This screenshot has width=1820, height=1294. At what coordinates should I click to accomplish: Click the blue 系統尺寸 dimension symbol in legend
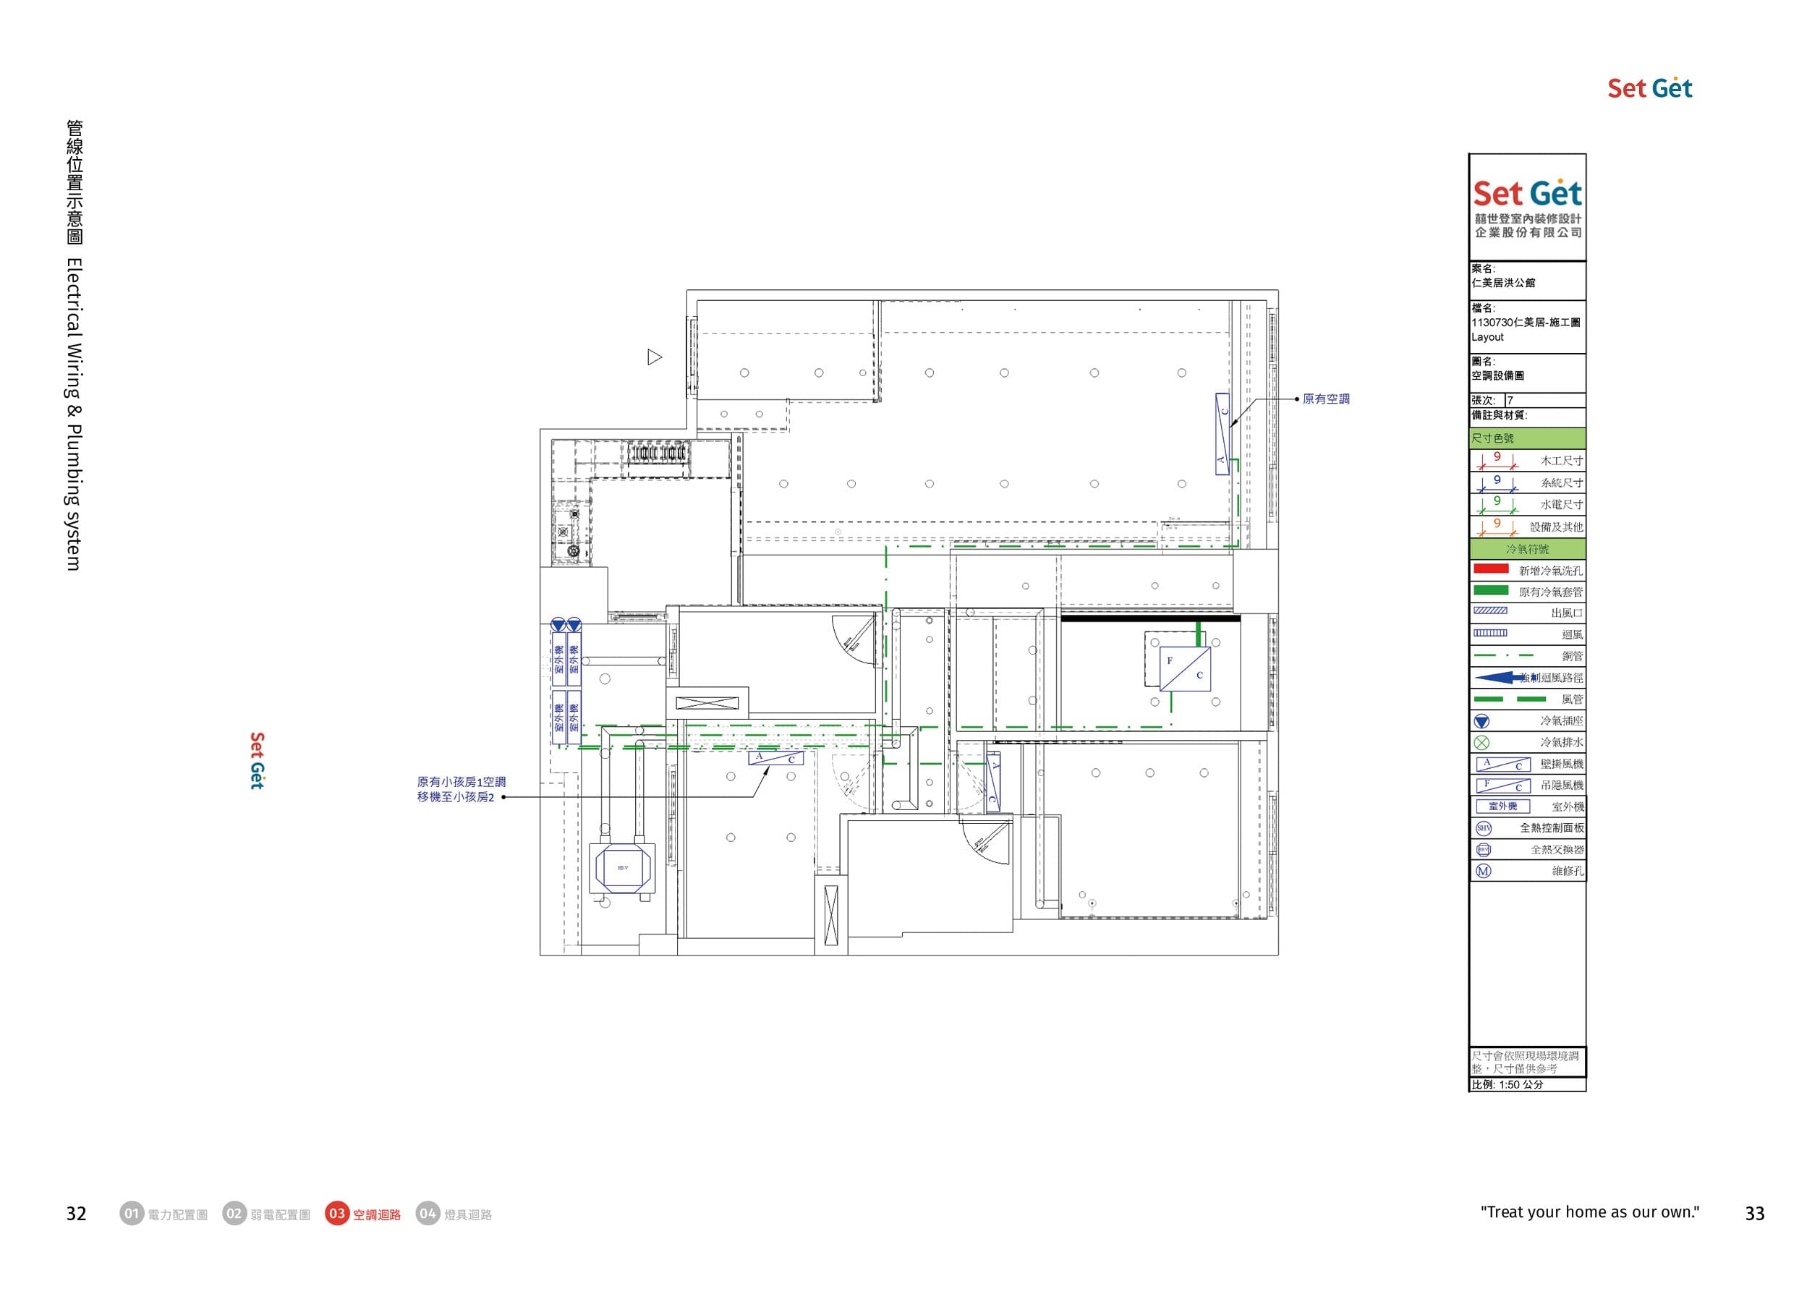[1497, 482]
